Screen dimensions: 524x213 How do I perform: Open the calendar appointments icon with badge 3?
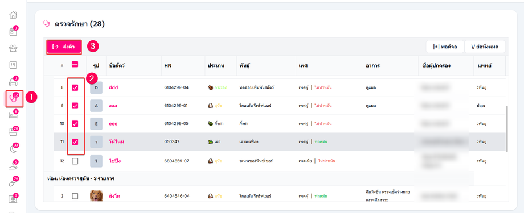(13, 32)
